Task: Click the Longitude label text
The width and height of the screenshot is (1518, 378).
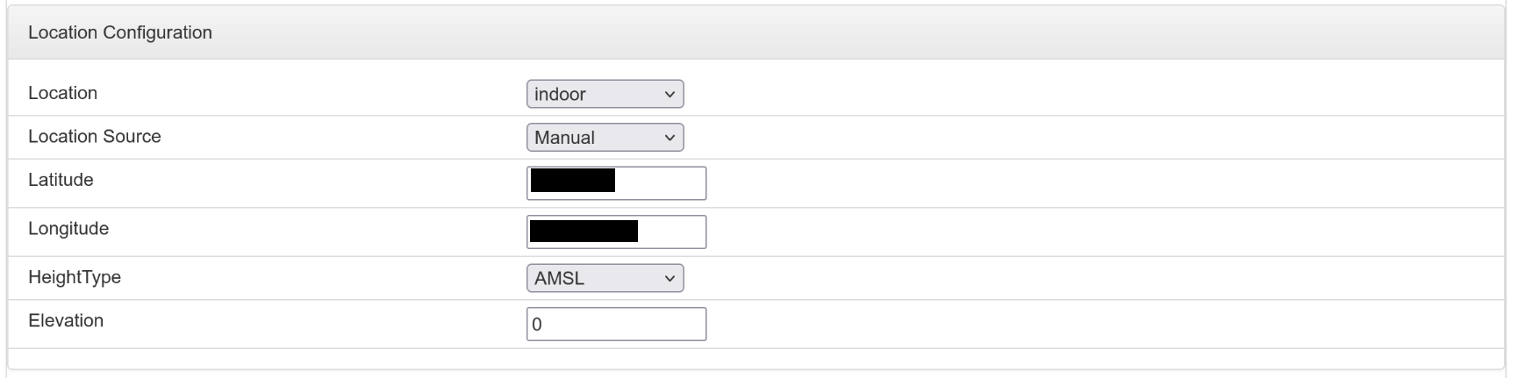Action: tap(68, 229)
